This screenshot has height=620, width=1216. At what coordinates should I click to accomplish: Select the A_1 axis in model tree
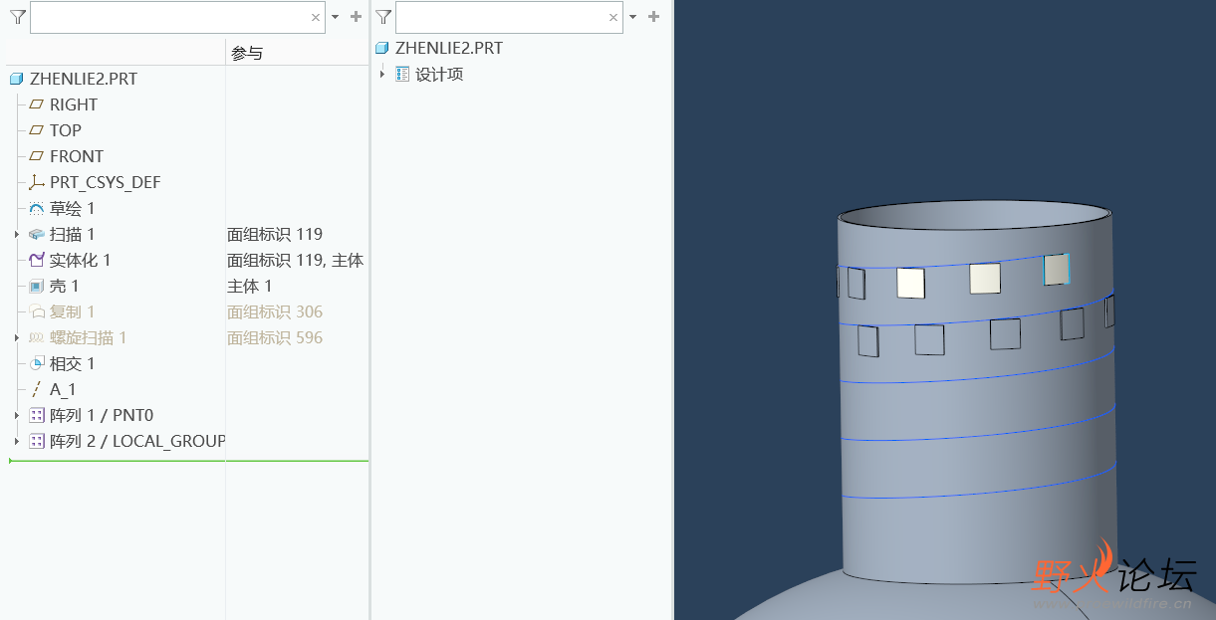click(63, 389)
